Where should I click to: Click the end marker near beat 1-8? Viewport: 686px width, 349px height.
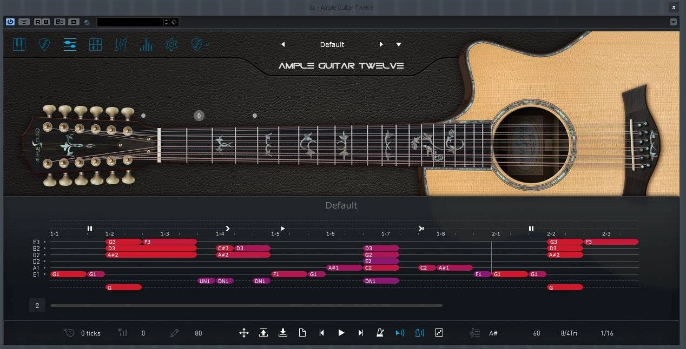point(421,229)
